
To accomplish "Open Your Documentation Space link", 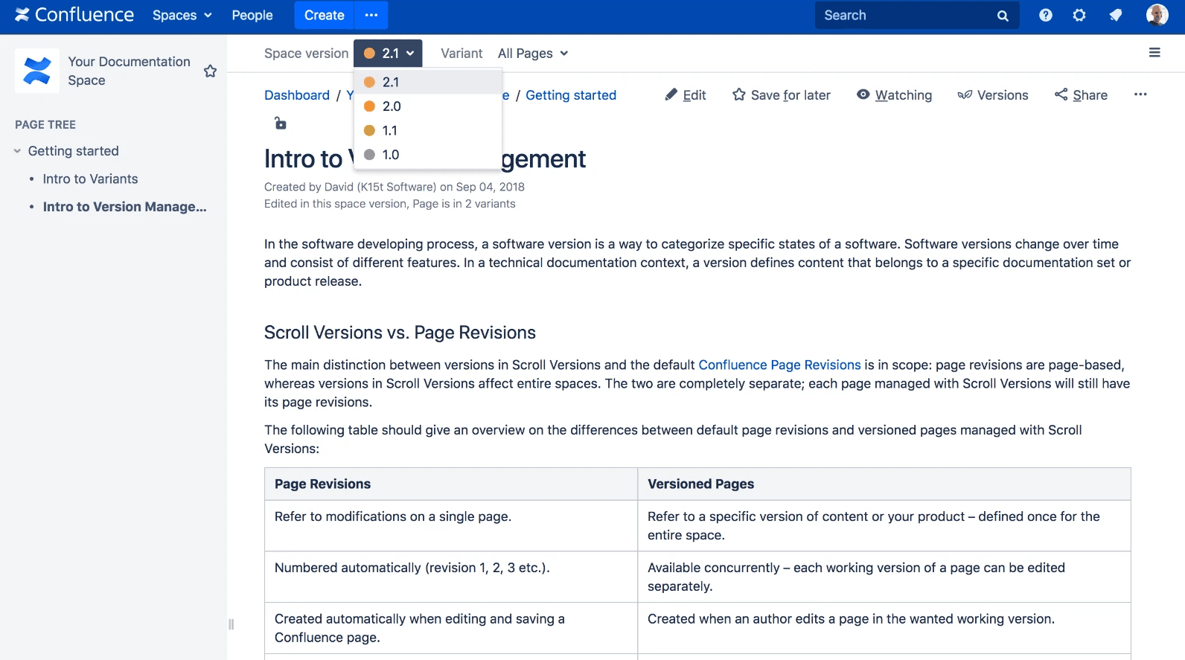I will 129,71.
